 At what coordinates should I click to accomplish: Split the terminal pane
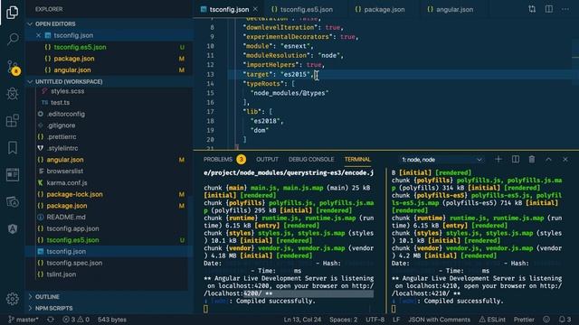pos(516,159)
